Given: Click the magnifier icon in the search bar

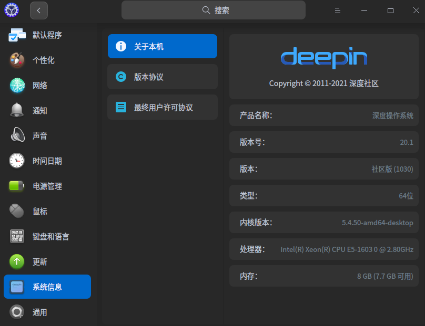Looking at the screenshot, I should (206, 10).
